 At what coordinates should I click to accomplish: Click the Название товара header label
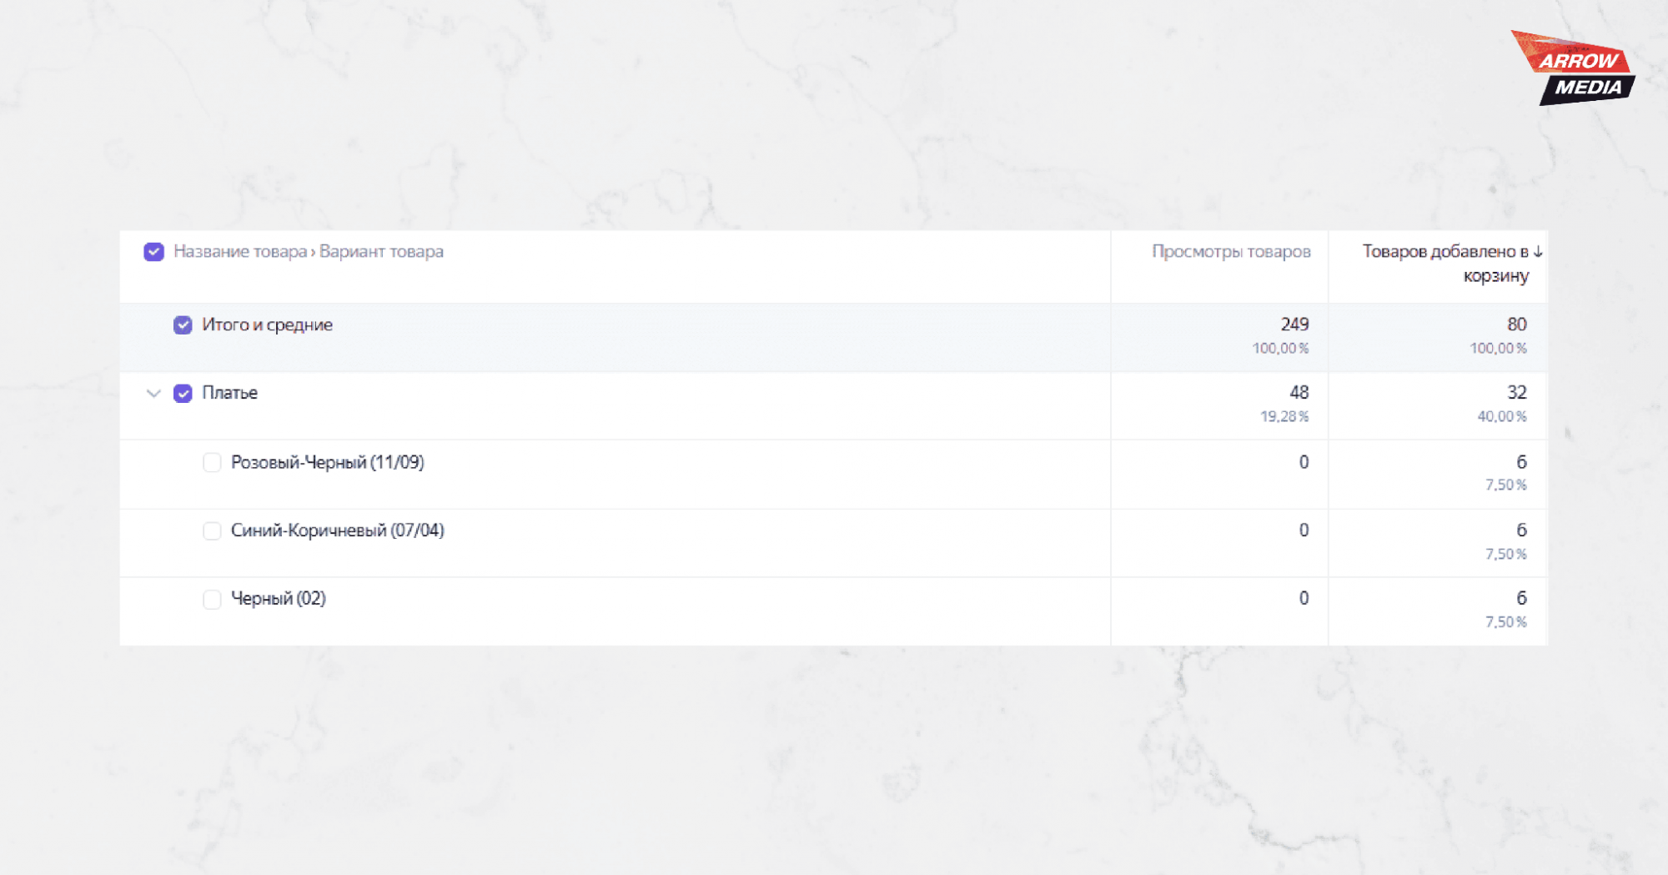click(x=240, y=252)
